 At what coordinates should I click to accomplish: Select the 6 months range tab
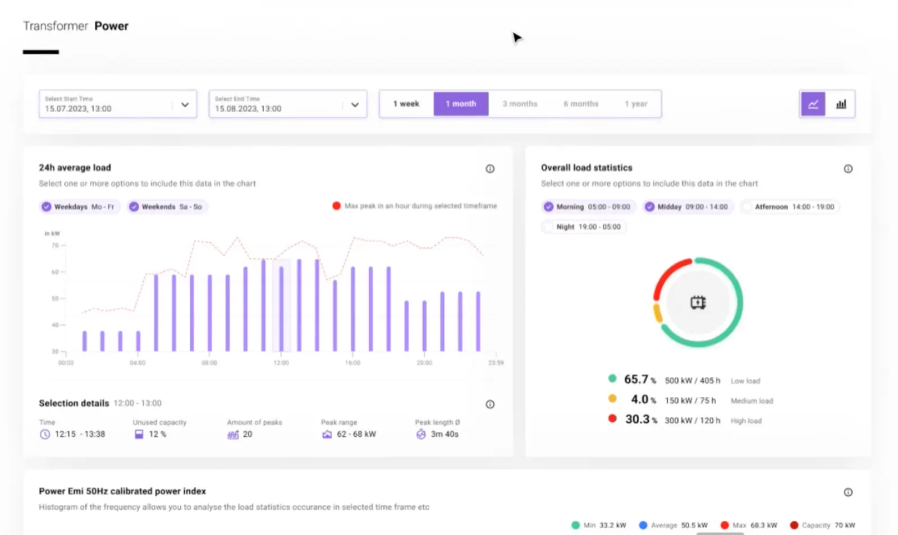tap(581, 104)
